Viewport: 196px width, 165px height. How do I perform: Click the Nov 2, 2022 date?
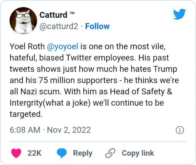[69, 130]
